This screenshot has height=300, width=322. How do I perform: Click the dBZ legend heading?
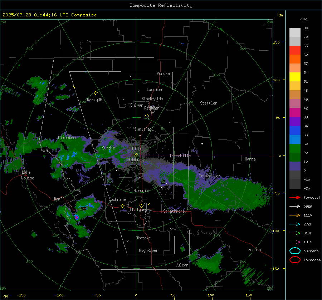point(303,19)
